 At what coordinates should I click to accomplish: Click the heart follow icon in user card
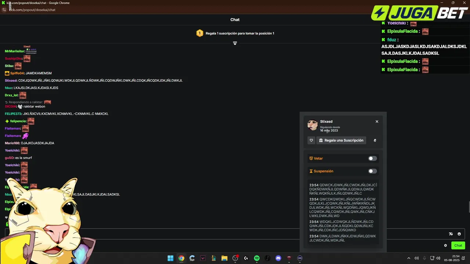click(311, 140)
